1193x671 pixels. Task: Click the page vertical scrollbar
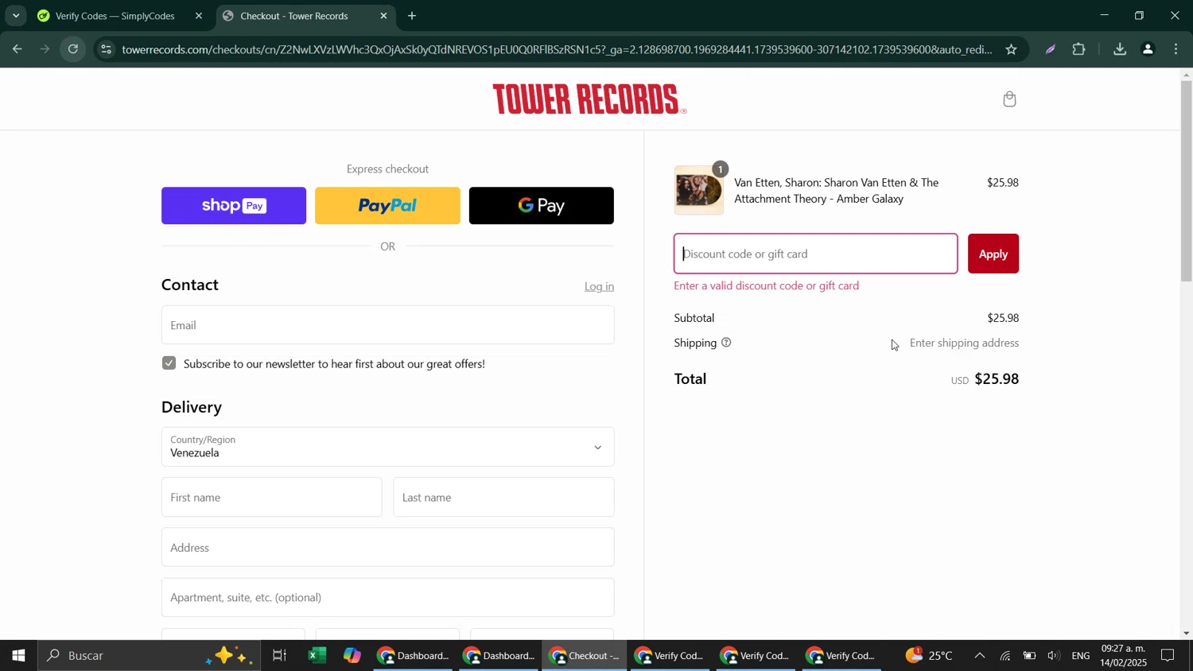click(x=1187, y=181)
